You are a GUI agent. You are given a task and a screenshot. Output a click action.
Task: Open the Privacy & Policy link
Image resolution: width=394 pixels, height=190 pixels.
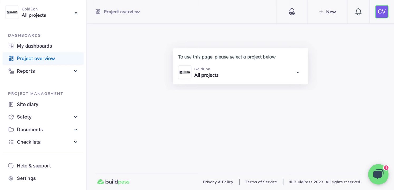(218, 182)
